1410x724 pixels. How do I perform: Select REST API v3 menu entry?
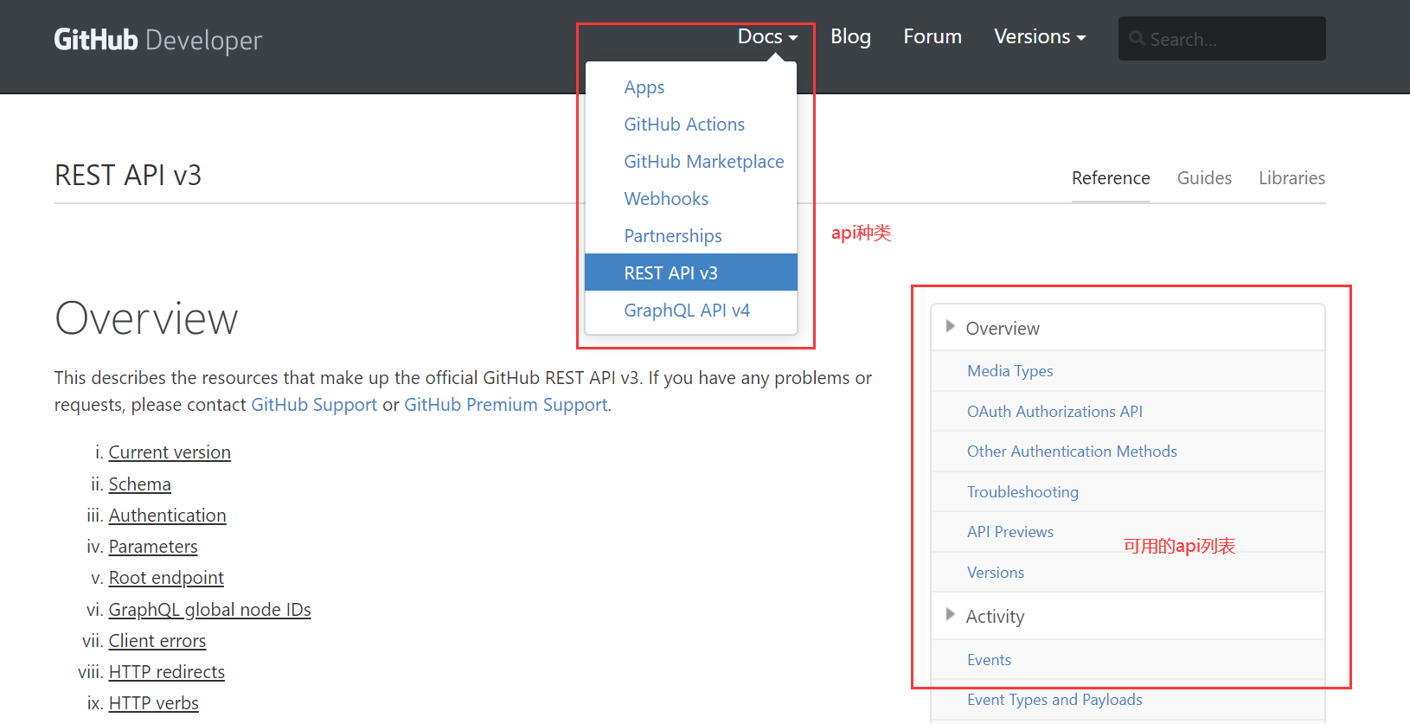691,272
